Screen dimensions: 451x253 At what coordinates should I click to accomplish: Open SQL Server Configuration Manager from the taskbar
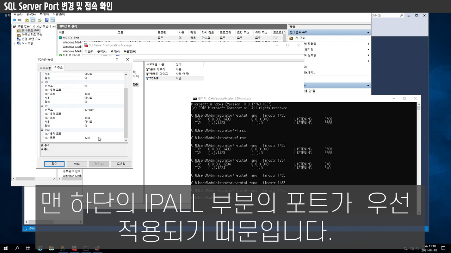click(74, 248)
